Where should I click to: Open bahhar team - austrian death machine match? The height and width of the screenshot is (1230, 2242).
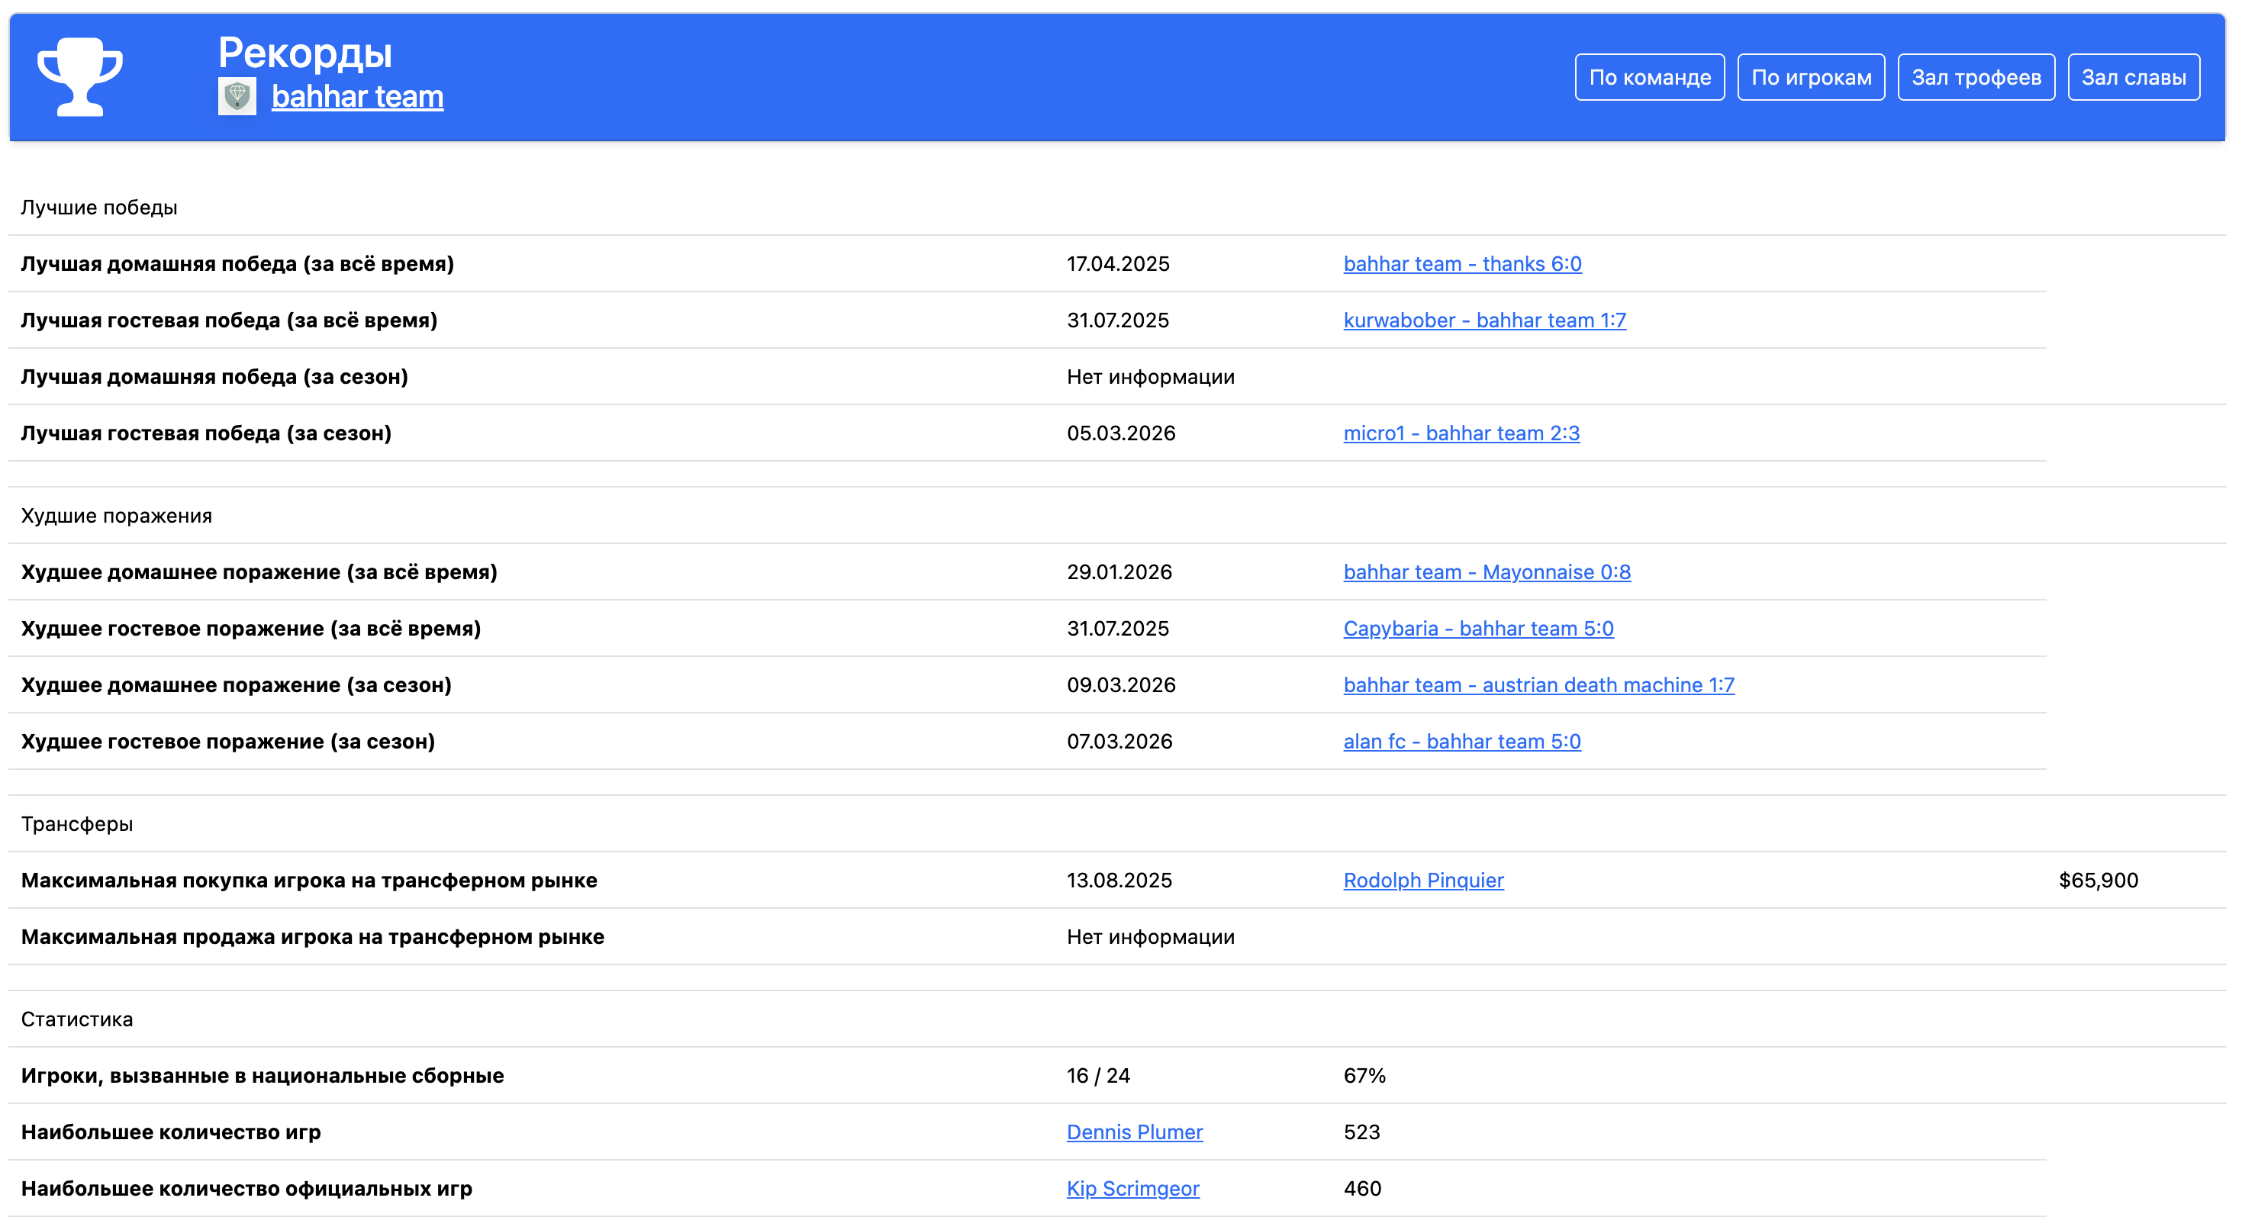coord(1538,685)
